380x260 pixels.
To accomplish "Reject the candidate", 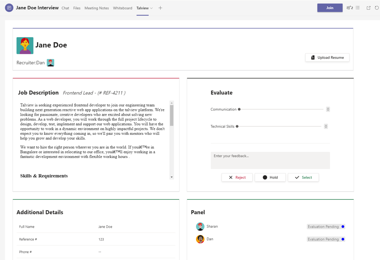I will 237,177.
